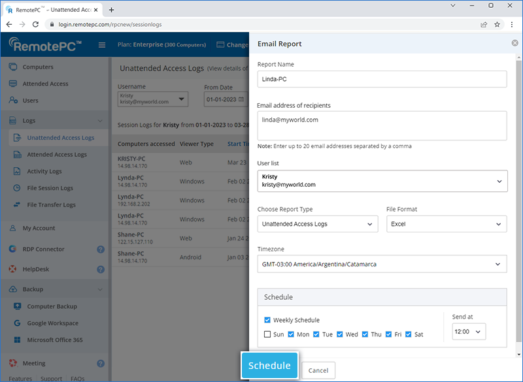Select File Transfer Logs in sidebar
The width and height of the screenshot is (523, 382).
point(51,204)
